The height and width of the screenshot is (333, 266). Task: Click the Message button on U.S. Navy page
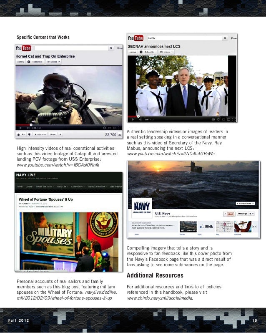coord(243,214)
